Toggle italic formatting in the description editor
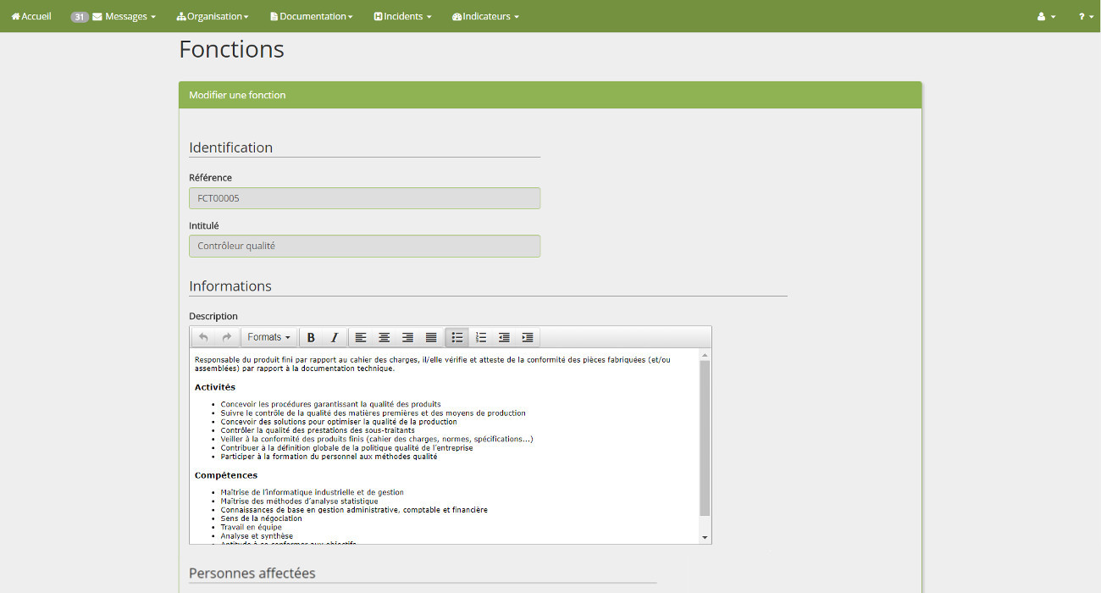This screenshot has width=1101, height=593. pyautogui.click(x=335, y=337)
